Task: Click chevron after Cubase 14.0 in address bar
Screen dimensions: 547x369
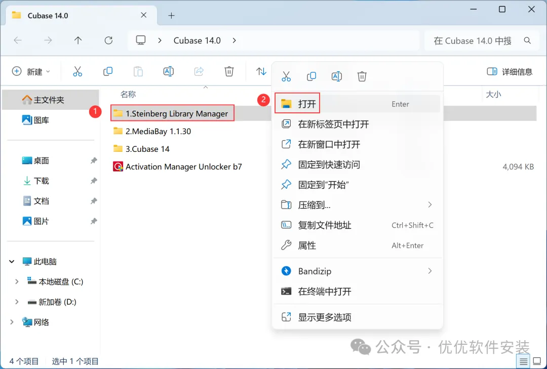Action: (x=234, y=40)
